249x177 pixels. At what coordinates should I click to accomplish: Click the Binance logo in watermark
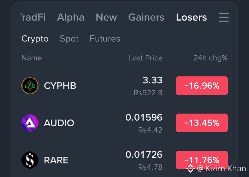[191, 168]
